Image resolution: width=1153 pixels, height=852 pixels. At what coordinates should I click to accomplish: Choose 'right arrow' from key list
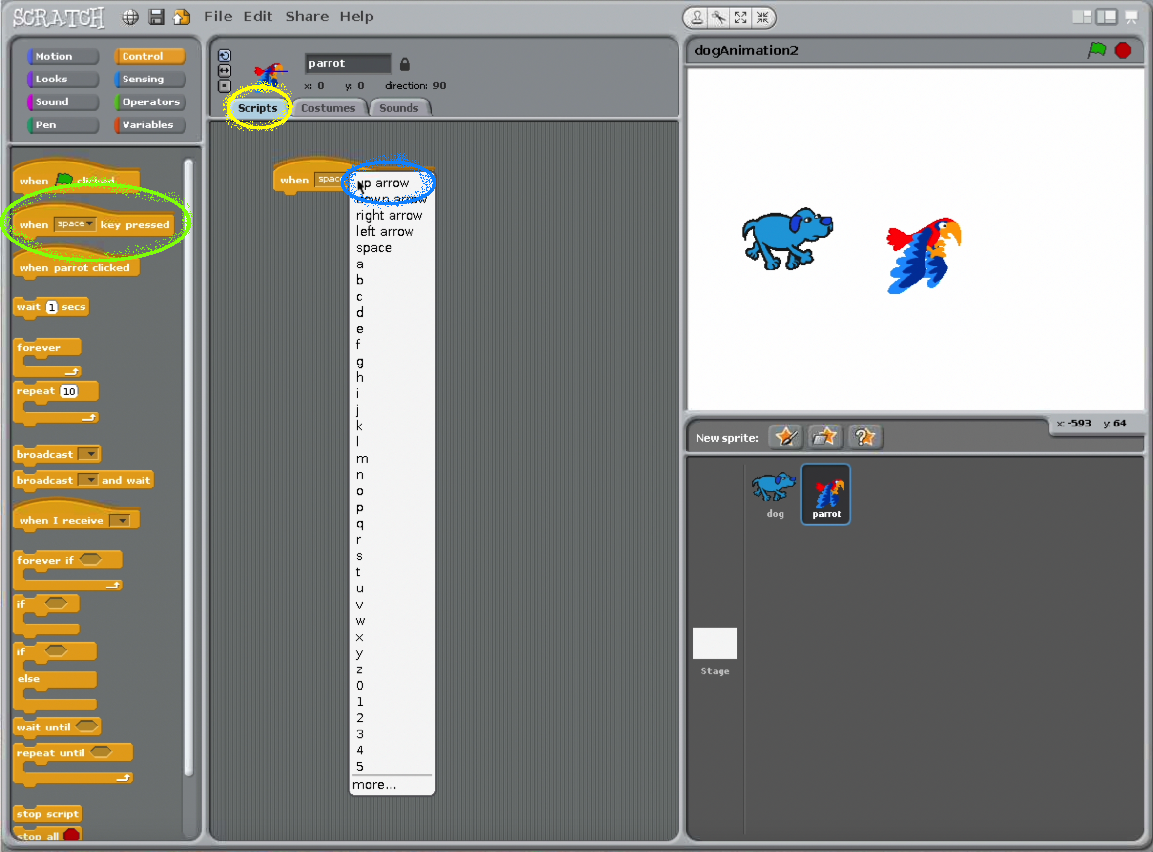(x=389, y=216)
